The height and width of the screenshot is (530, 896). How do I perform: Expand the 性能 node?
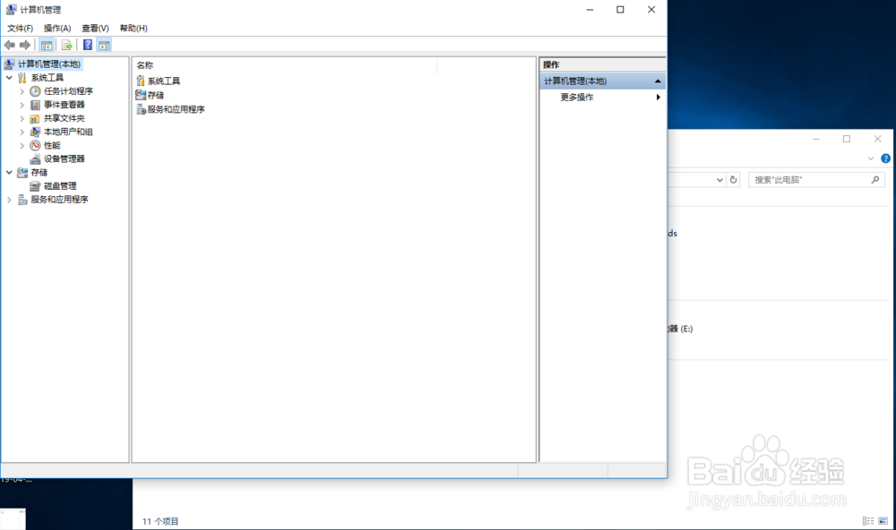coord(22,146)
